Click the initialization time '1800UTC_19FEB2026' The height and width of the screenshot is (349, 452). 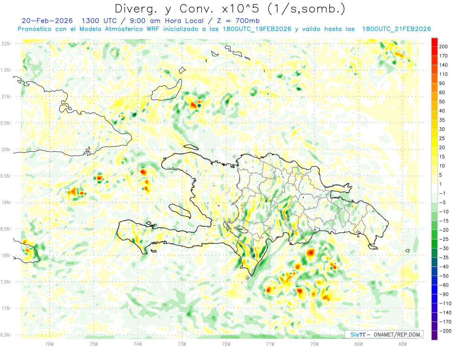click(x=257, y=29)
